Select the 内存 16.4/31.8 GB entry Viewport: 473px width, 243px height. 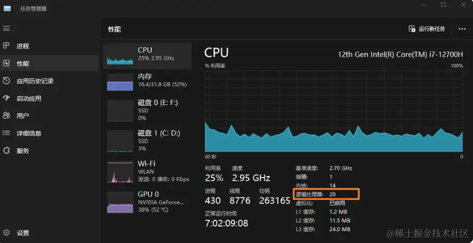(148, 81)
